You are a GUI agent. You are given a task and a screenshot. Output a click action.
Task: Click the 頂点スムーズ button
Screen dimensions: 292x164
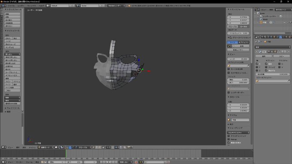click(x=12, y=44)
